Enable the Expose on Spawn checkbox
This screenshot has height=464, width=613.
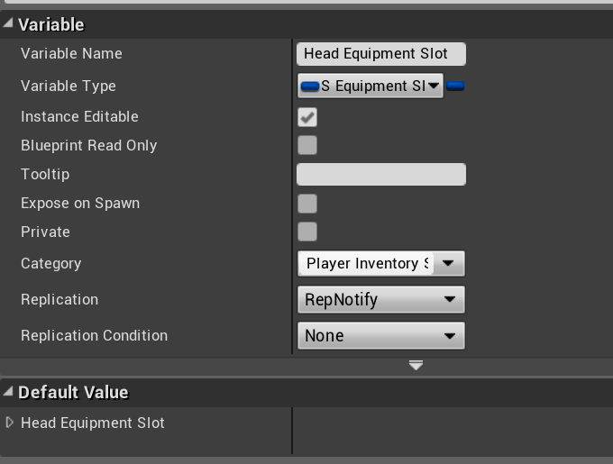tap(307, 203)
